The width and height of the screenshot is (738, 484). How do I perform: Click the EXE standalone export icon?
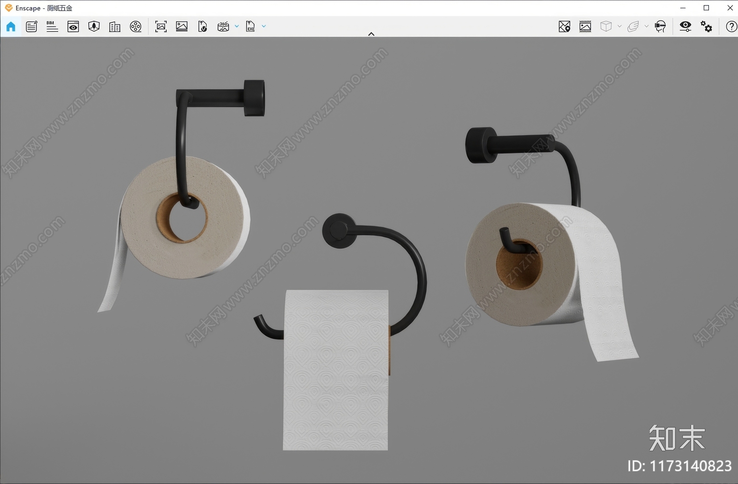pyautogui.click(x=250, y=26)
